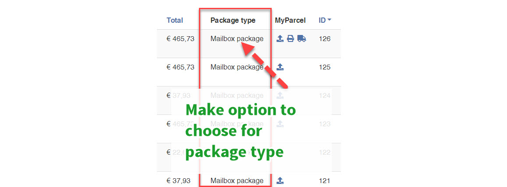Viewport: 507px width, 187px height.
Task: Click the truck icon for order 126
Action: tap(301, 38)
